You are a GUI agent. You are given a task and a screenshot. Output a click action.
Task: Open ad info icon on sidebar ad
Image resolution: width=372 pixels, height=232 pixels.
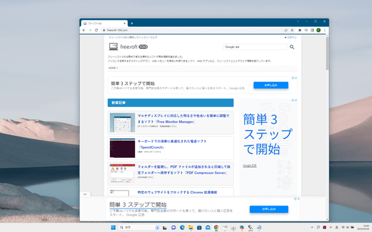tap(293, 100)
